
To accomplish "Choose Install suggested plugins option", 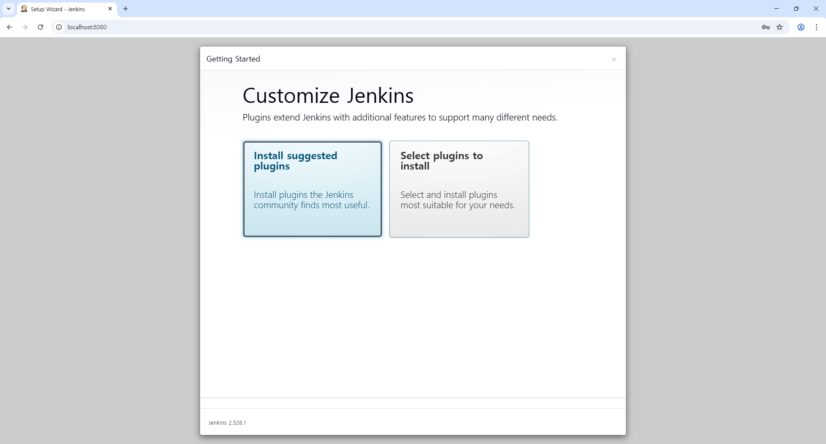I will tap(312, 189).
